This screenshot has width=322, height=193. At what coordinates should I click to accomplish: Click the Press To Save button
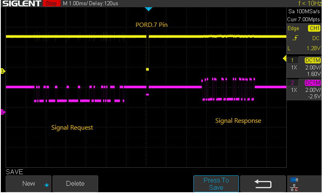pos(216,184)
